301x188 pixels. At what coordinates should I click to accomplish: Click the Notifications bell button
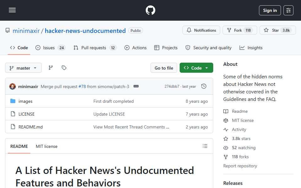pyautogui.click(x=201, y=30)
